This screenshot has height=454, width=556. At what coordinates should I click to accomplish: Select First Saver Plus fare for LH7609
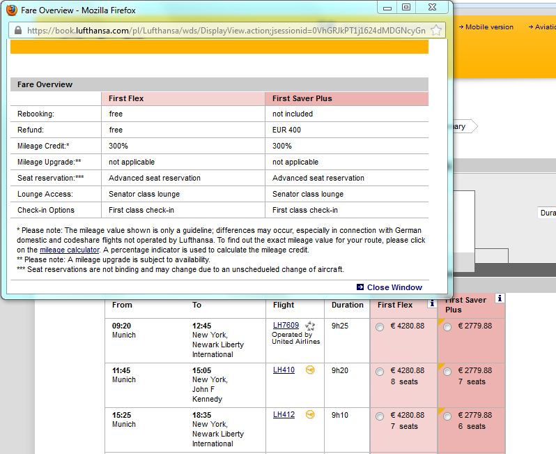pyautogui.click(x=447, y=327)
